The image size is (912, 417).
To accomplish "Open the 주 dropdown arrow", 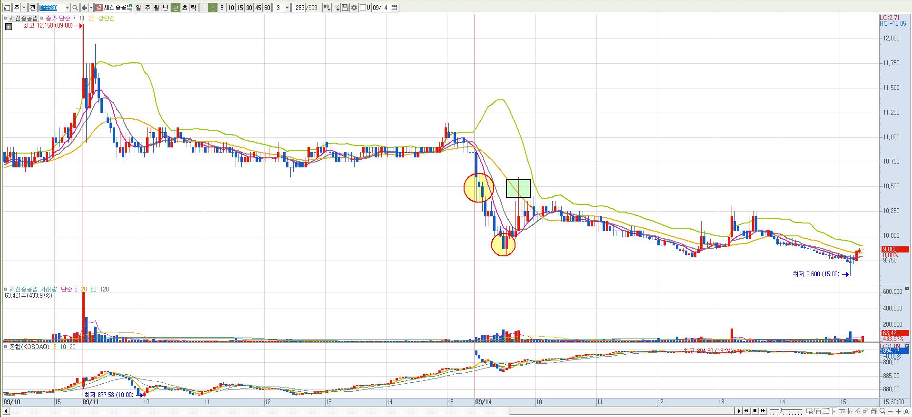I will tap(24, 8).
